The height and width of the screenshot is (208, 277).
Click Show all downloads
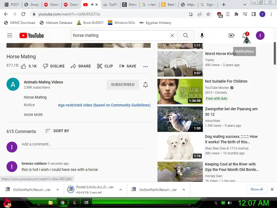pyautogui.click(x=256, y=189)
